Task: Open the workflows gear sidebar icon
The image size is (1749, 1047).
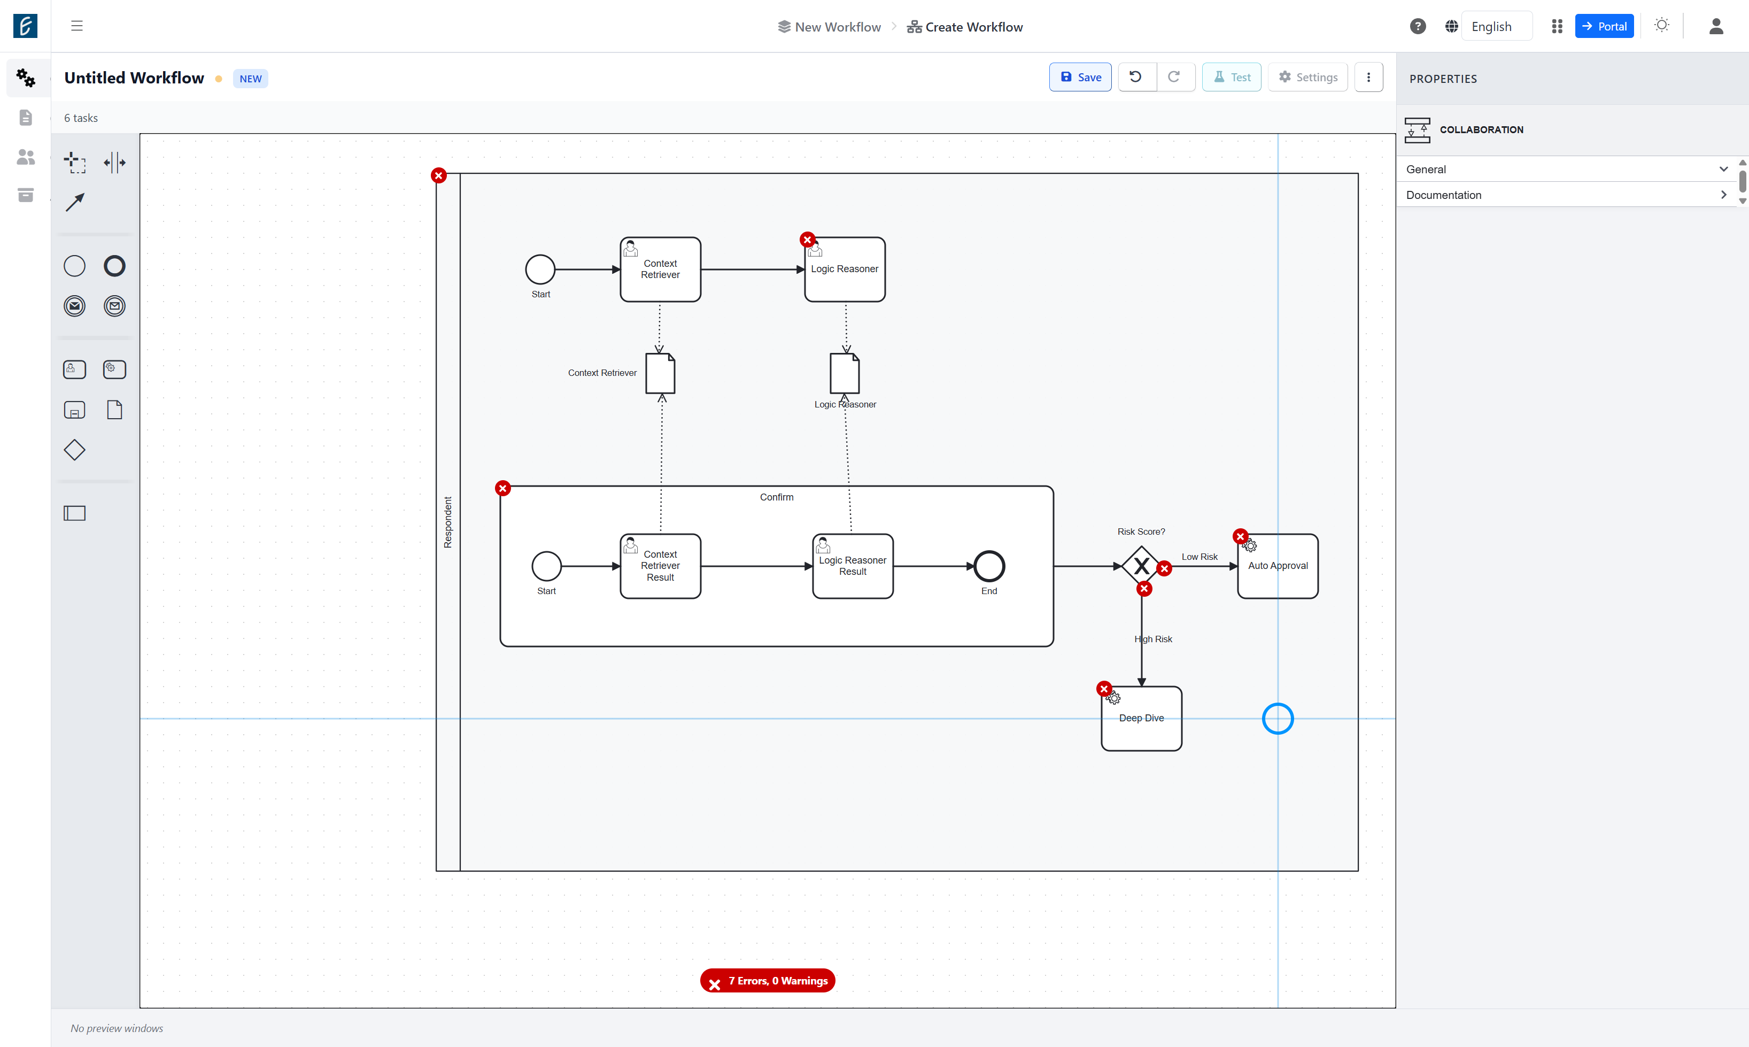Action: pos(25,78)
